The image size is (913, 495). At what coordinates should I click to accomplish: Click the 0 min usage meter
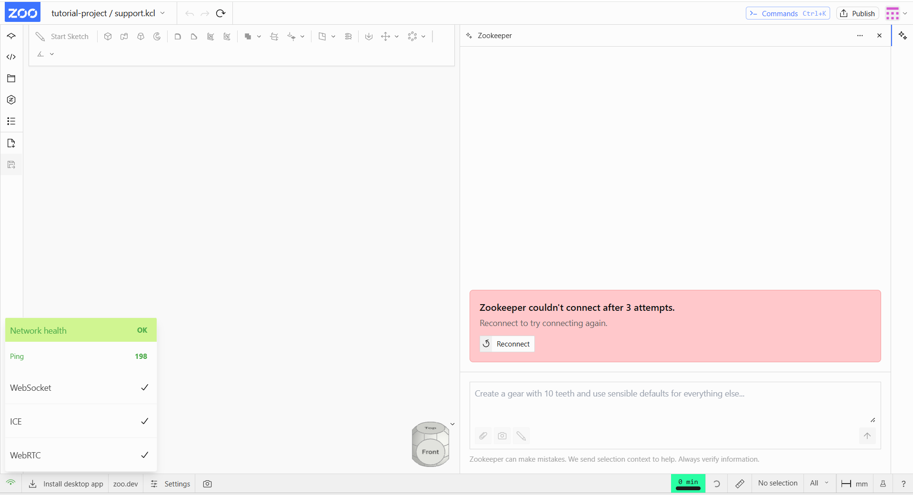click(688, 484)
